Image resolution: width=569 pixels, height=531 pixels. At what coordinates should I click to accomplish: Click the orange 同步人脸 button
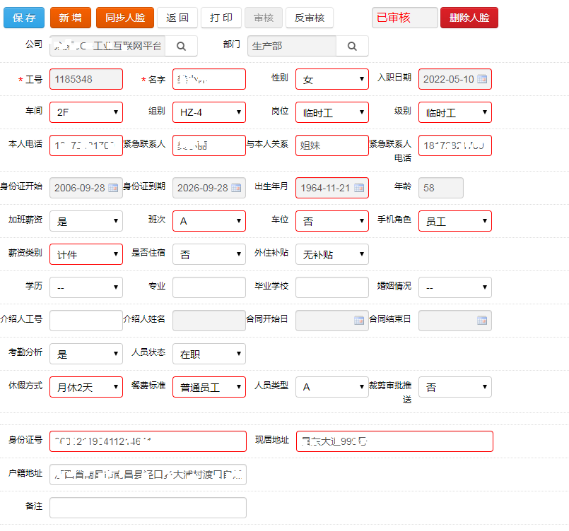tap(124, 18)
